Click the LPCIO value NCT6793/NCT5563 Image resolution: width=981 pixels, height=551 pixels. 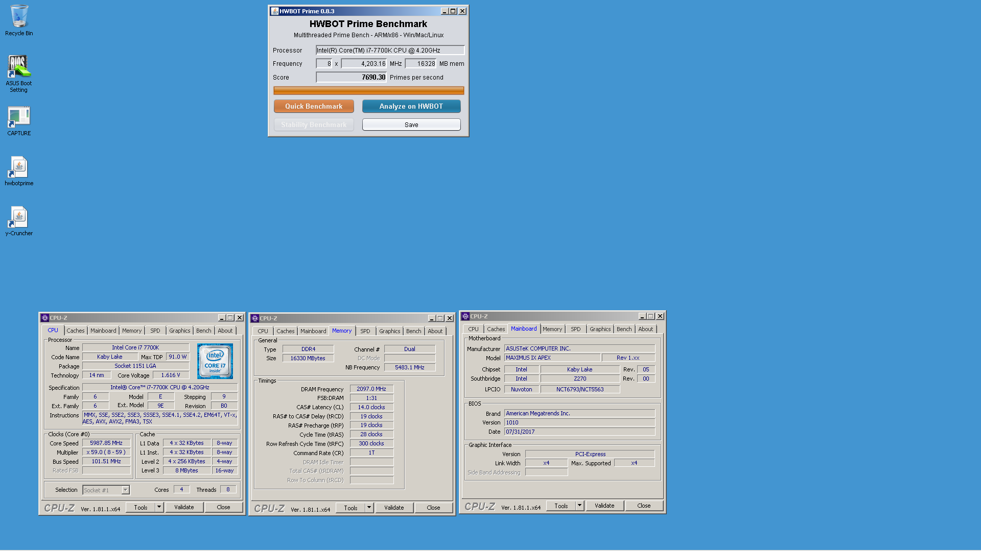point(580,390)
